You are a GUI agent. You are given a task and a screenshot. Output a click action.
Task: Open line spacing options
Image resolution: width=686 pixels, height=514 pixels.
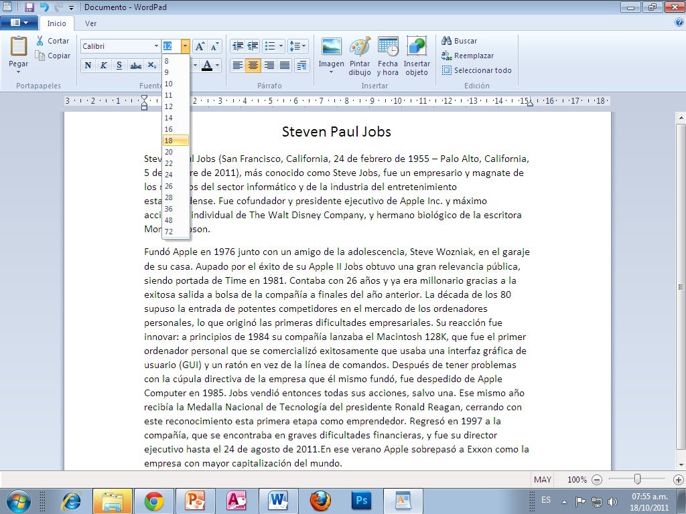pyautogui.click(x=298, y=46)
